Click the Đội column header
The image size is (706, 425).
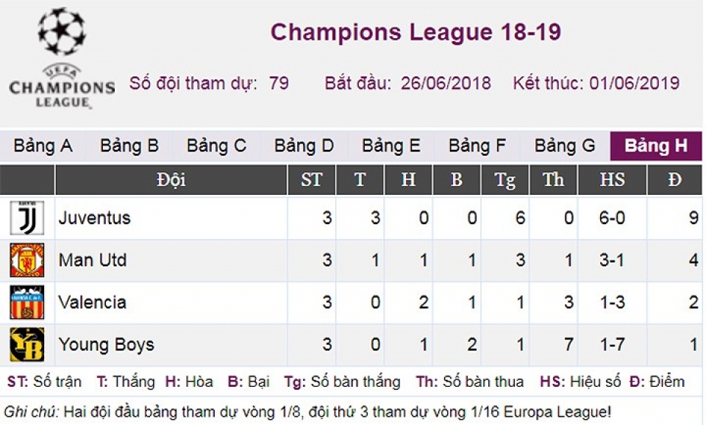(171, 180)
